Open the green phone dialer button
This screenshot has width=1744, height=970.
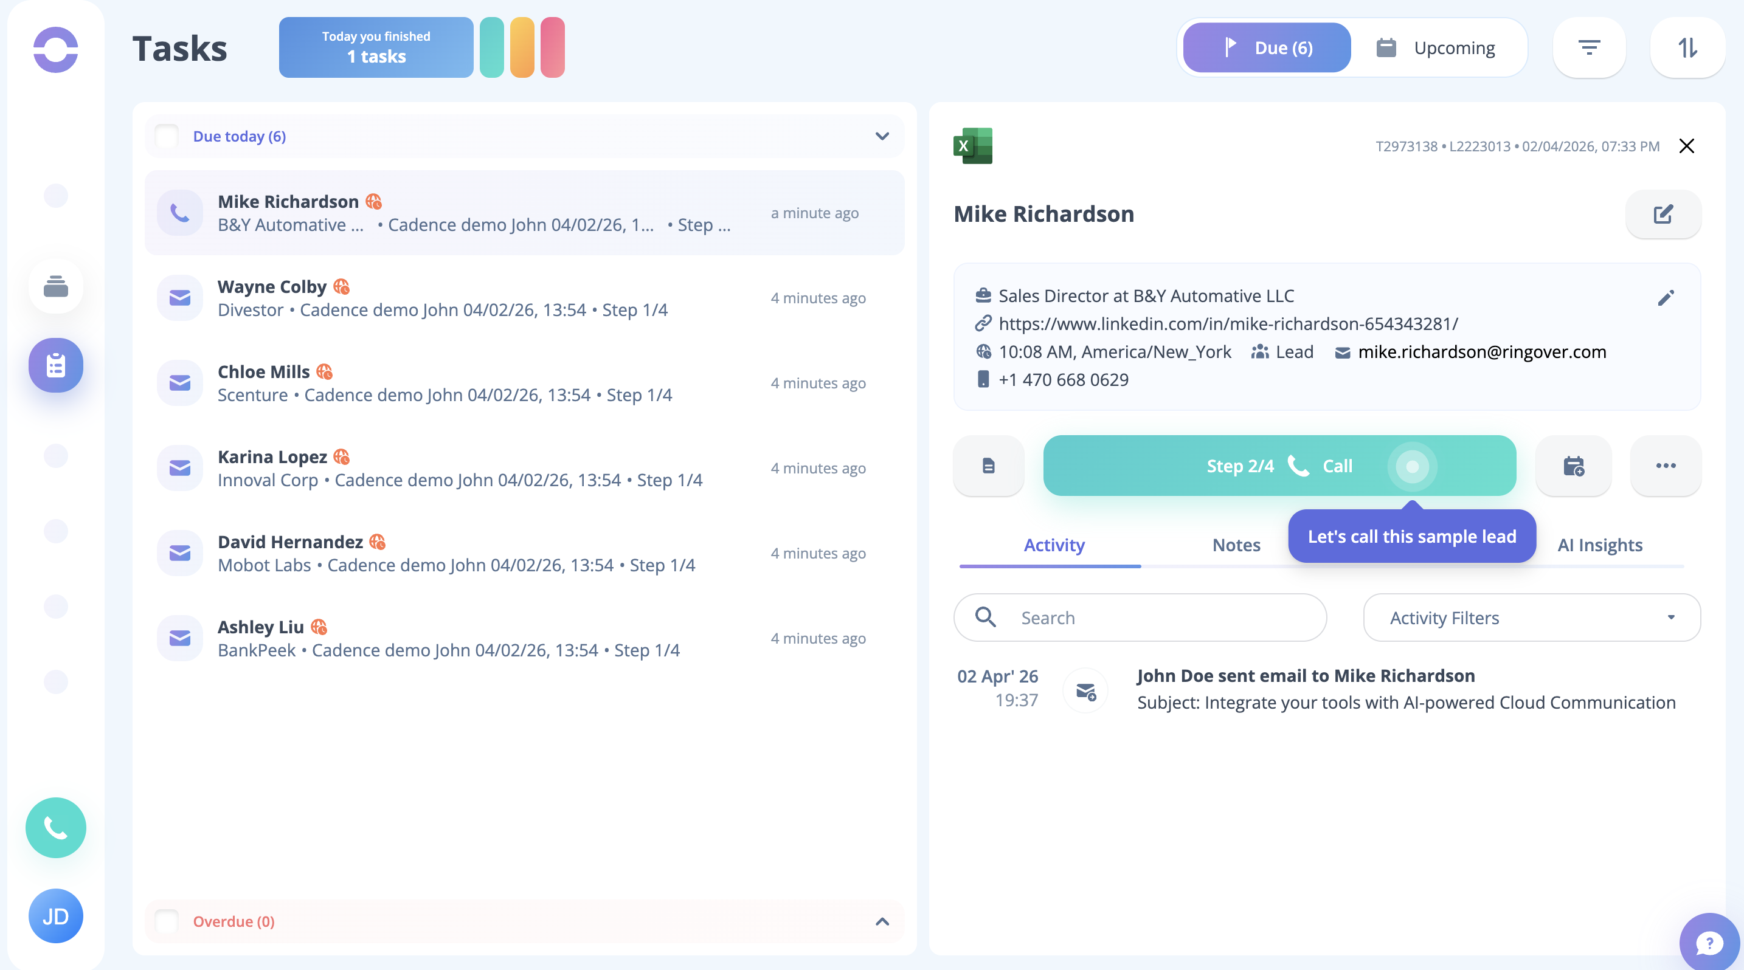coord(55,827)
